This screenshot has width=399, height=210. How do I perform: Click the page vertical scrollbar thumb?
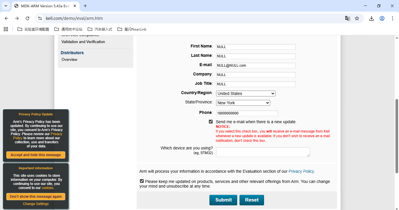click(397, 136)
